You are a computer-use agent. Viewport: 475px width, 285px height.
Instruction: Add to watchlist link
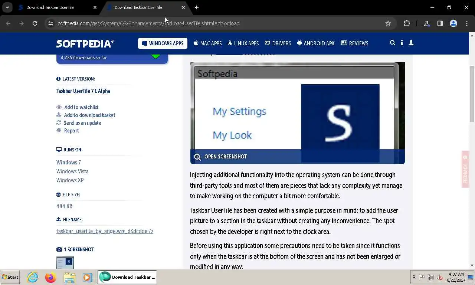(x=81, y=107)
